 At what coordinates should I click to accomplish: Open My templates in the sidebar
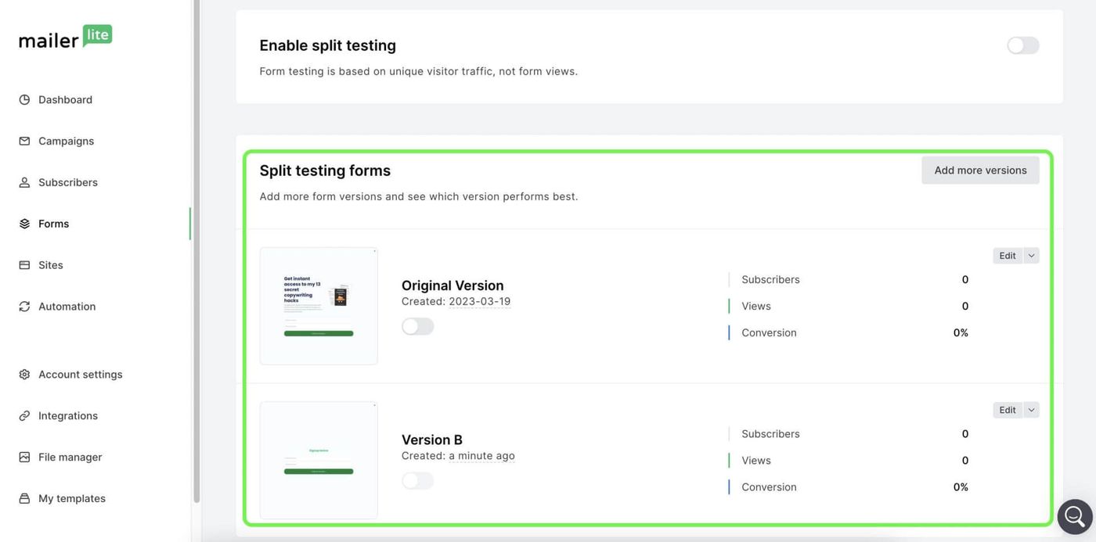click(x=72, y=498)
